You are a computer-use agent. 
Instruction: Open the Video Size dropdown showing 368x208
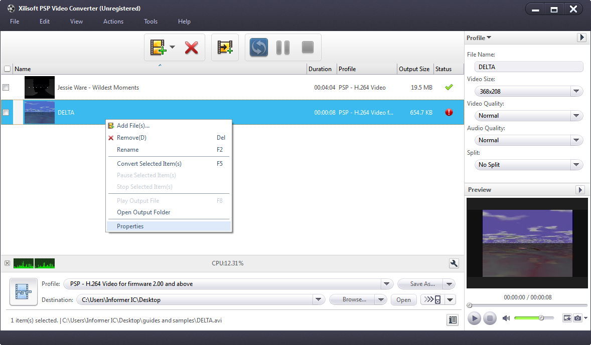coord(576,91)
